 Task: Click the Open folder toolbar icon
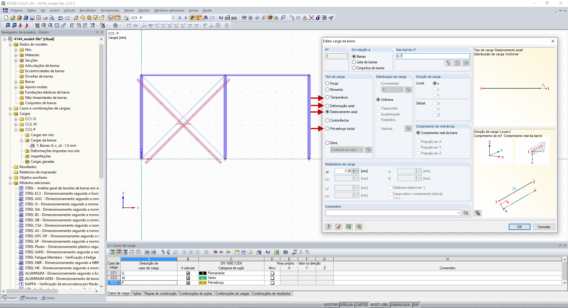[13, 18]
